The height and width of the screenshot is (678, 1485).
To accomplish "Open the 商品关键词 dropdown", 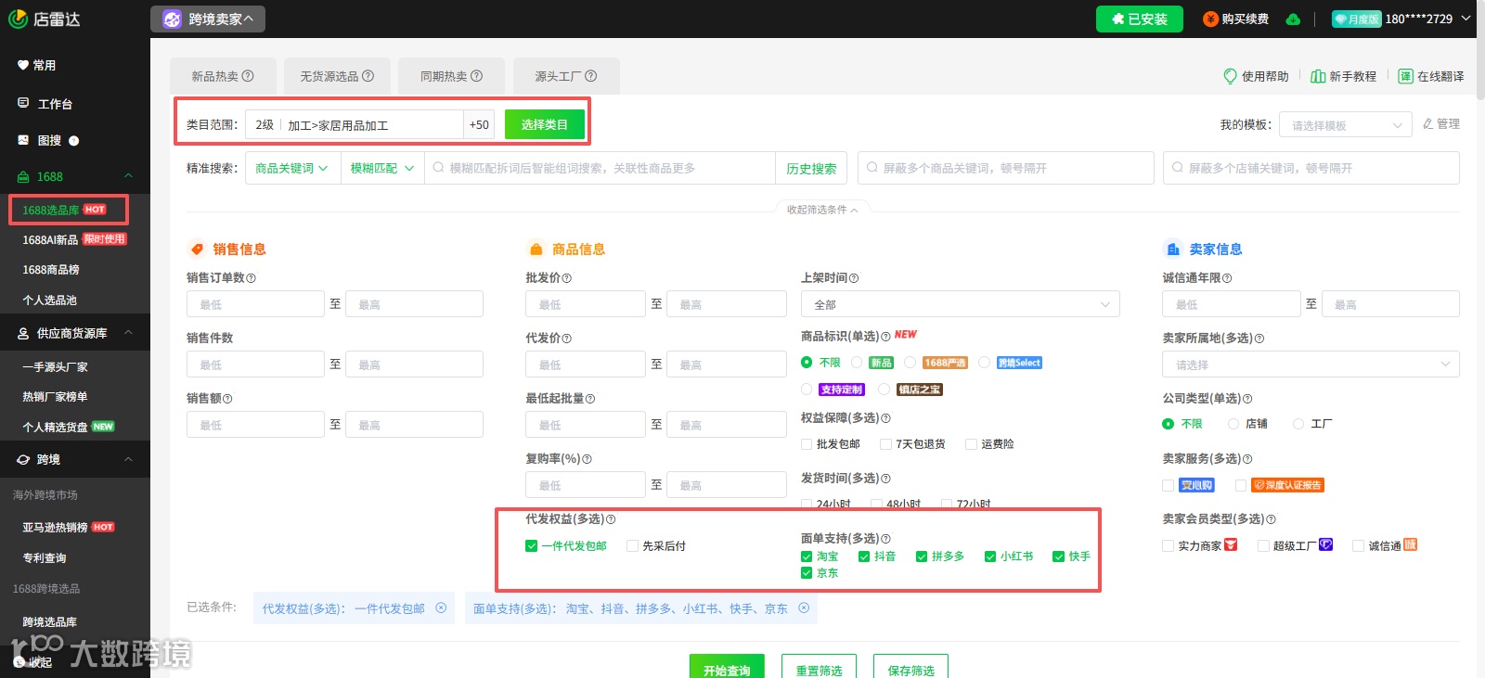I will pos(291,168).
